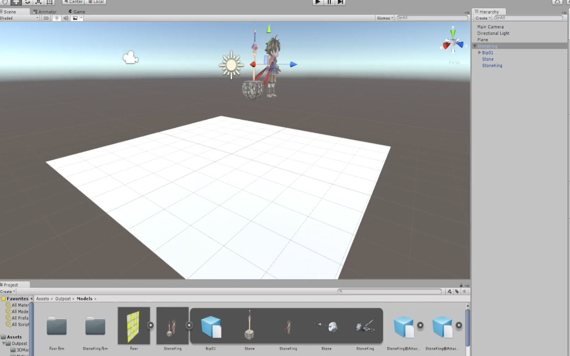The width and height of the screenshot is (570, 356).
Task: Select the Rotate tool
Action: [27, 2]
